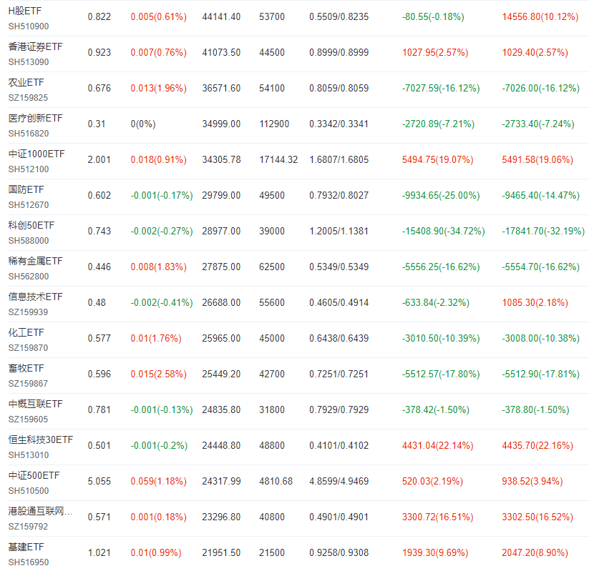Image resolution: width=589 pixels, height=571 pixels.
Task: Click loss -7027.59(-16.12%)
Action: (x=441, y=88)
